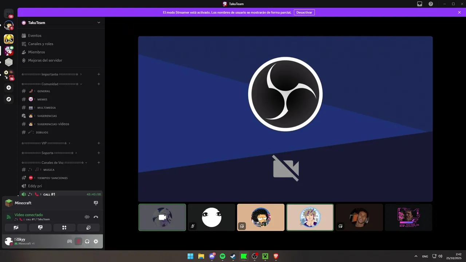Select the gray hexagon server icon
This screenshot has height=262, width=466.
click(x=9, y=62)
